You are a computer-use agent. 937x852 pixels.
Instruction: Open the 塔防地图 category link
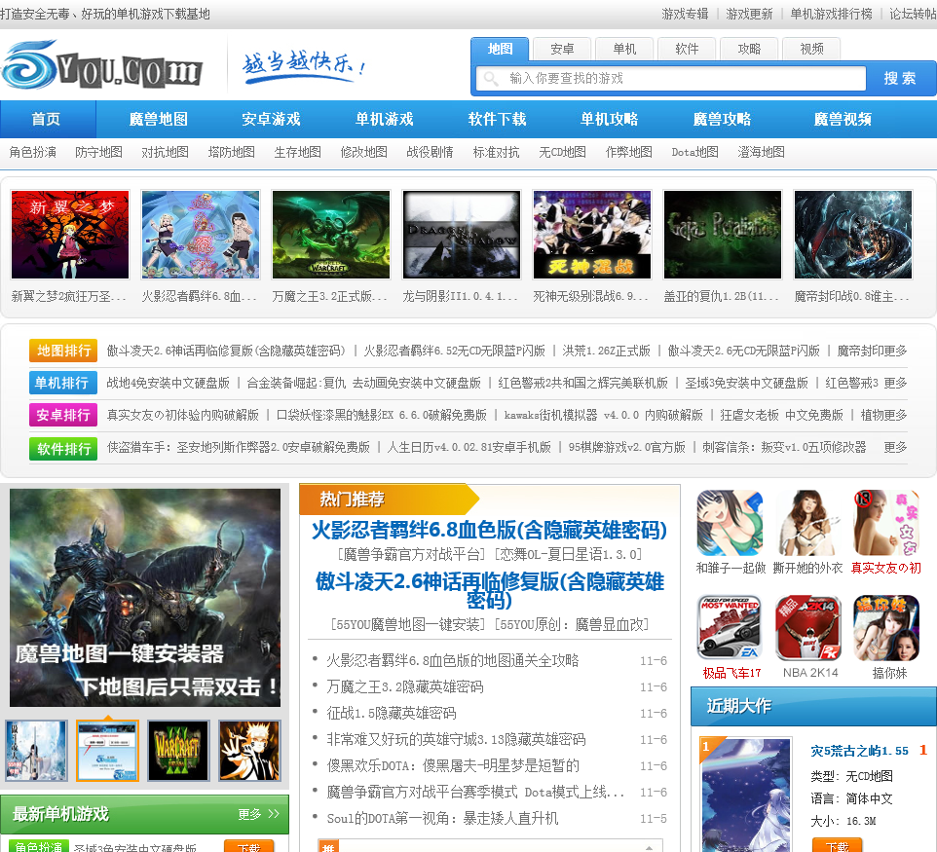pyautogui.click(x=231, y=152)
